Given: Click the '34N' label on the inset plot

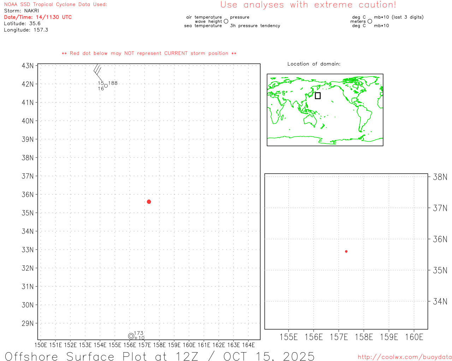Looking at the screenshot, I should [440, 301].
